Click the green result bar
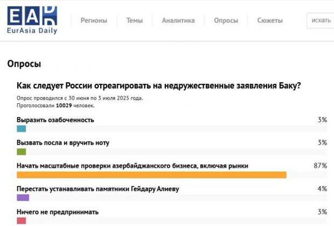 tap(22, 152)
